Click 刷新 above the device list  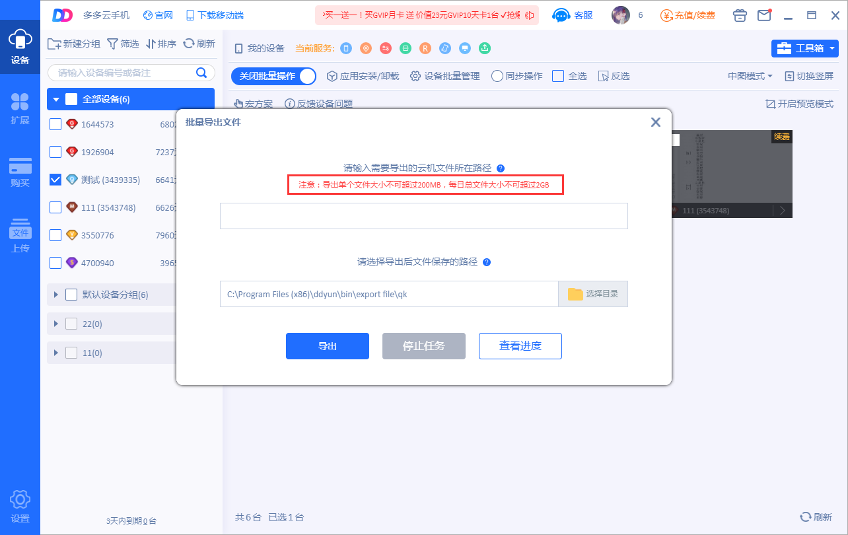(x=199, y=44)
